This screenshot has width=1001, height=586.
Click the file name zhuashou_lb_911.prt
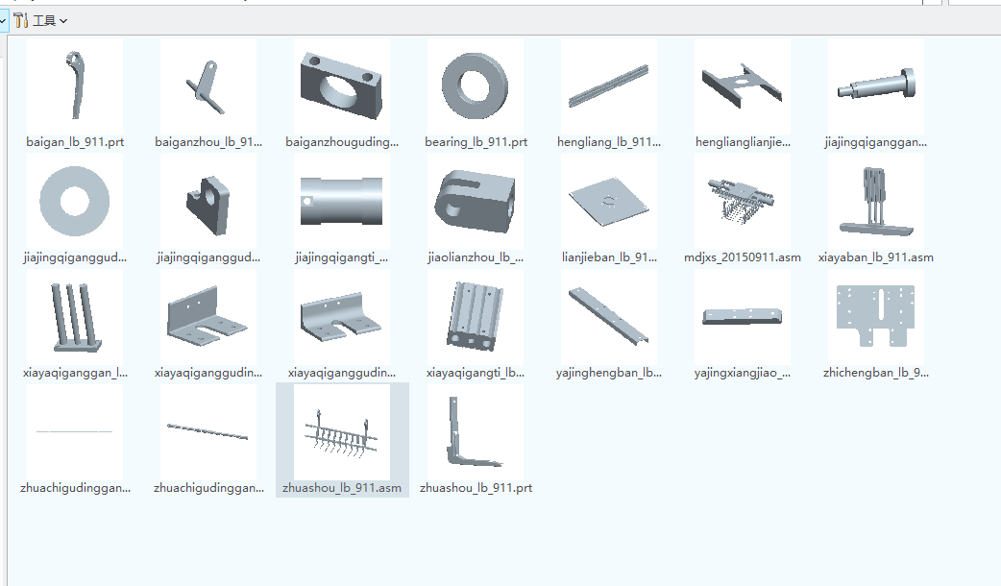pos(476,488)
